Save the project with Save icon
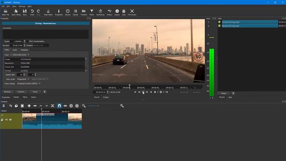Screen dimensions: 286x161 [25, 13]
